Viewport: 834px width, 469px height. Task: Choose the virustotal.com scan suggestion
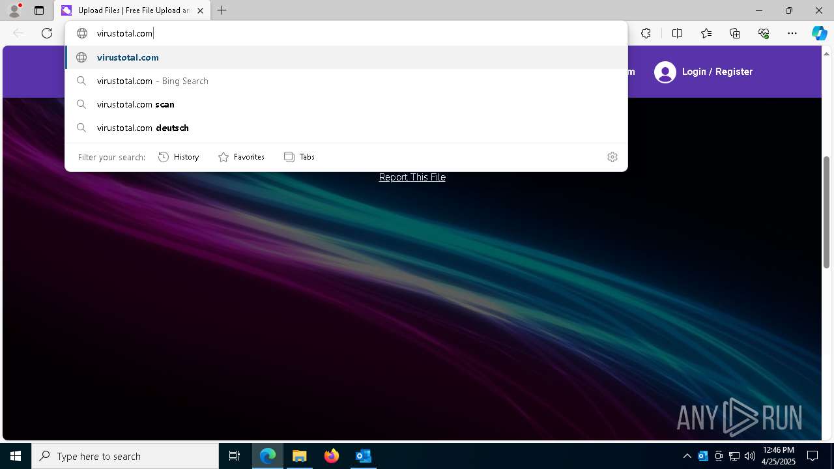346,104
